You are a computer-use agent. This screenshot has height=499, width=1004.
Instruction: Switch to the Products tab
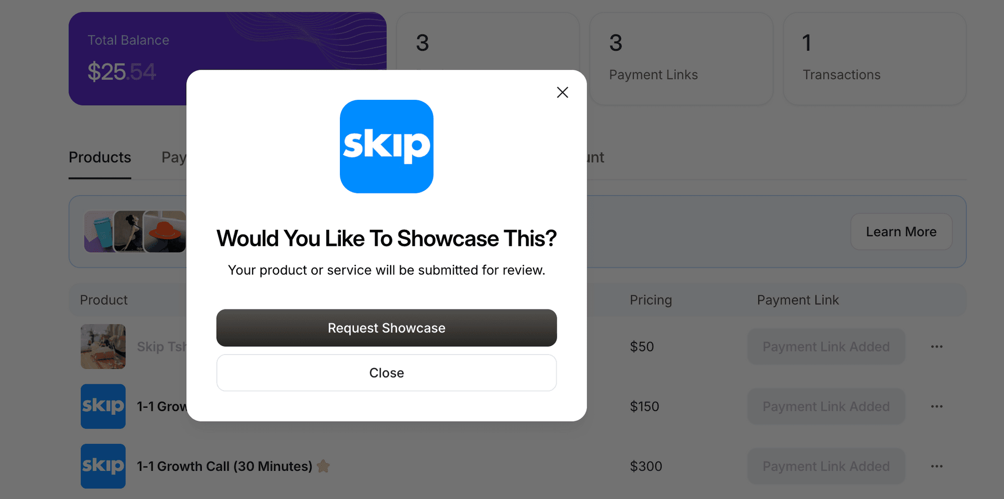[99, 157]
